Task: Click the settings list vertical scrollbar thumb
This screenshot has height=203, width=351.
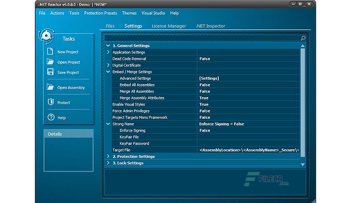Action: (x=303, y=103)
